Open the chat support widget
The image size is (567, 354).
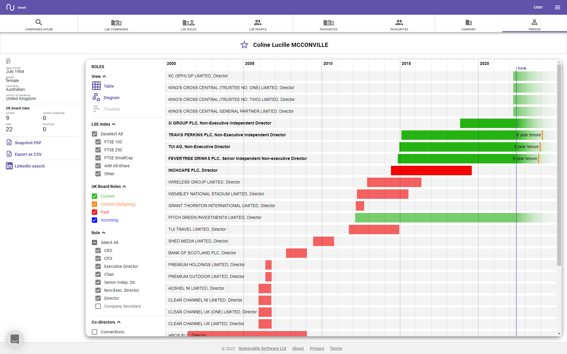15,339
